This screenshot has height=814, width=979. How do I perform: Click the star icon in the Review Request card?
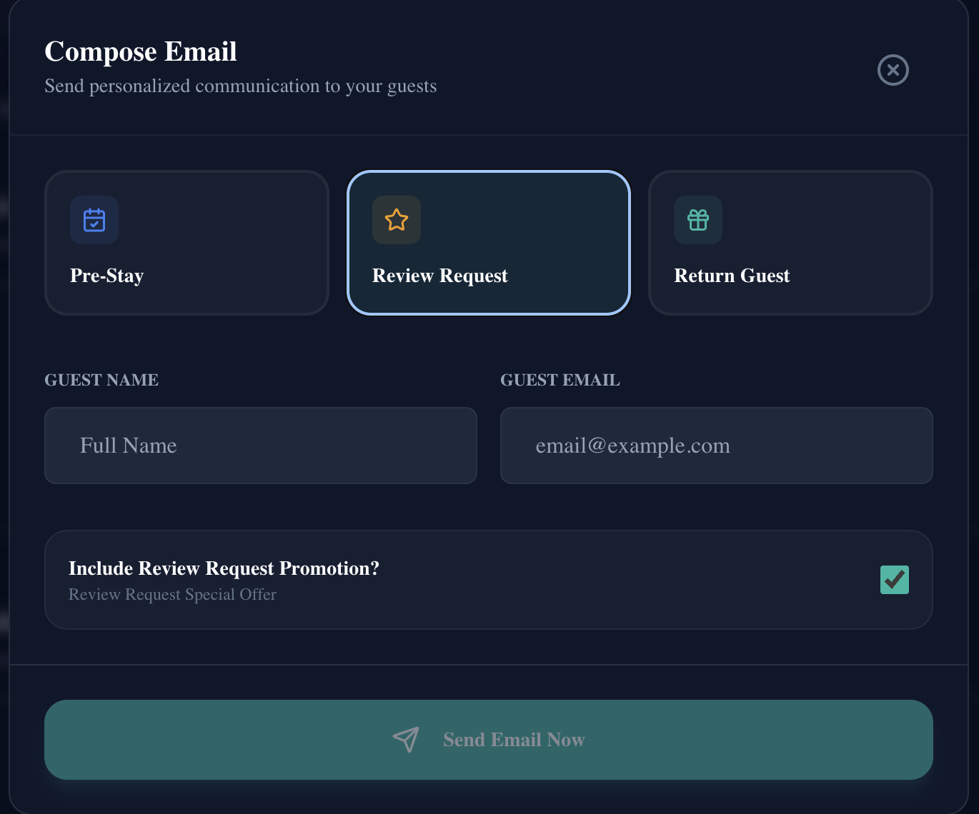[x=396, y=220]
